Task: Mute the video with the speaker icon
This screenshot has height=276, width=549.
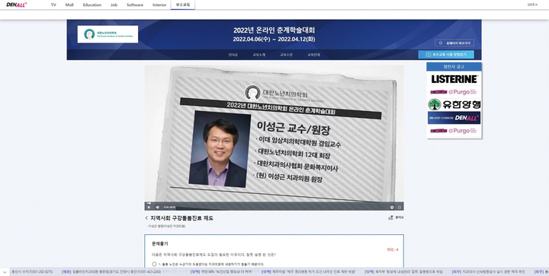Action: click(x=157, y=208)
